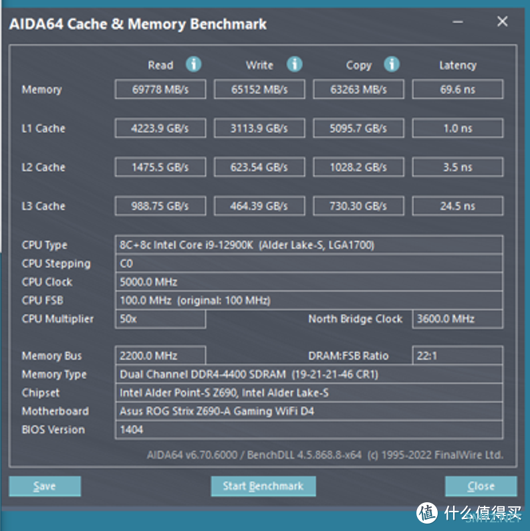Image resolution: width=530 pixels, height=531 pixels.
Task: Close the window using the title bar X
Action: pyautogui.click(x=502, y=21)
